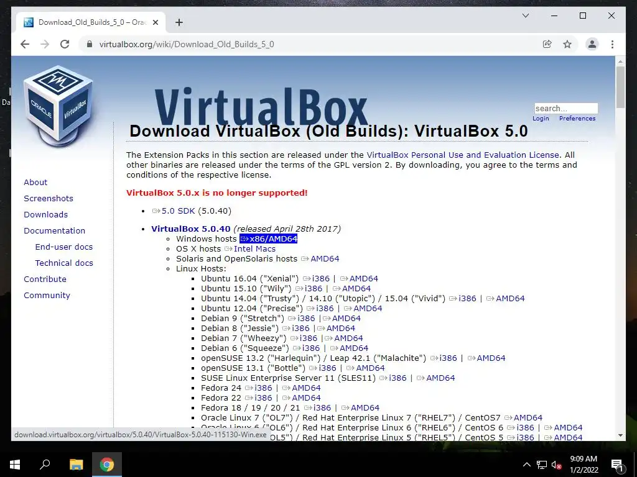Click the VirtualBox 5.0.40 version link
Viewport: 637px width, 477px height.
(x=190, y=229)
